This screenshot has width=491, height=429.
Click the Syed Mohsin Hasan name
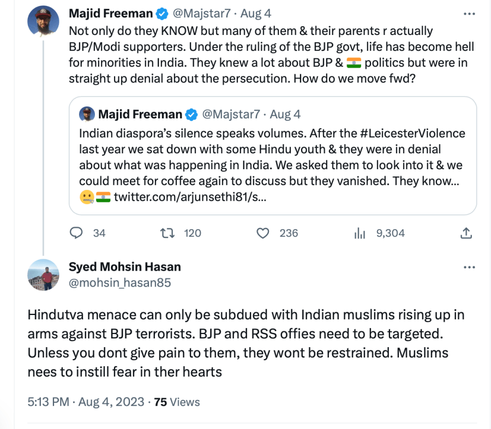coord(124,267)
